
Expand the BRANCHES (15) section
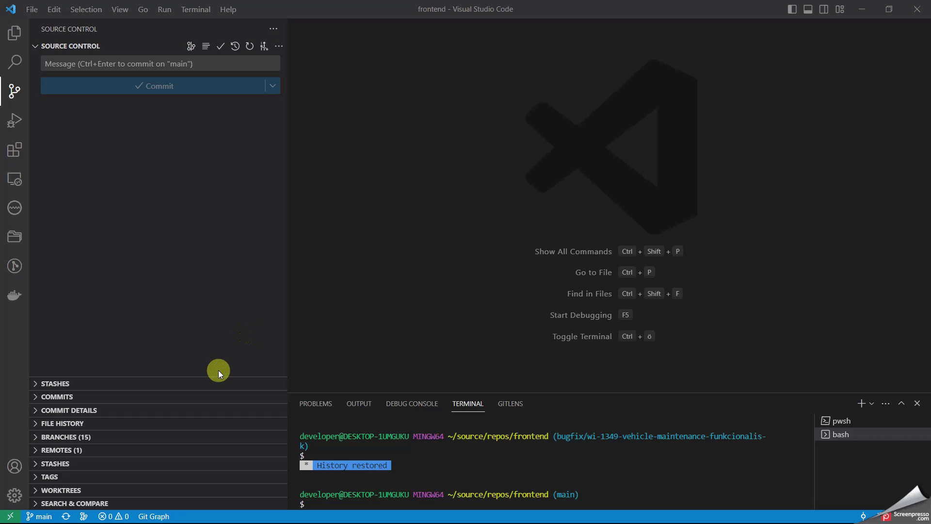tap(65, 437)
